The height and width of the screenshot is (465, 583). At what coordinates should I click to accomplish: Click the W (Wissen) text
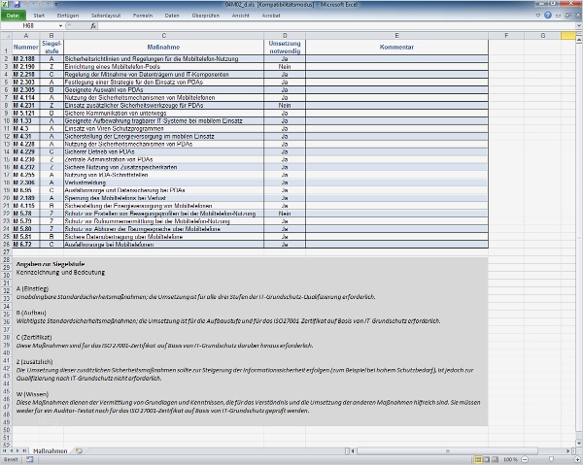point(32,394)
